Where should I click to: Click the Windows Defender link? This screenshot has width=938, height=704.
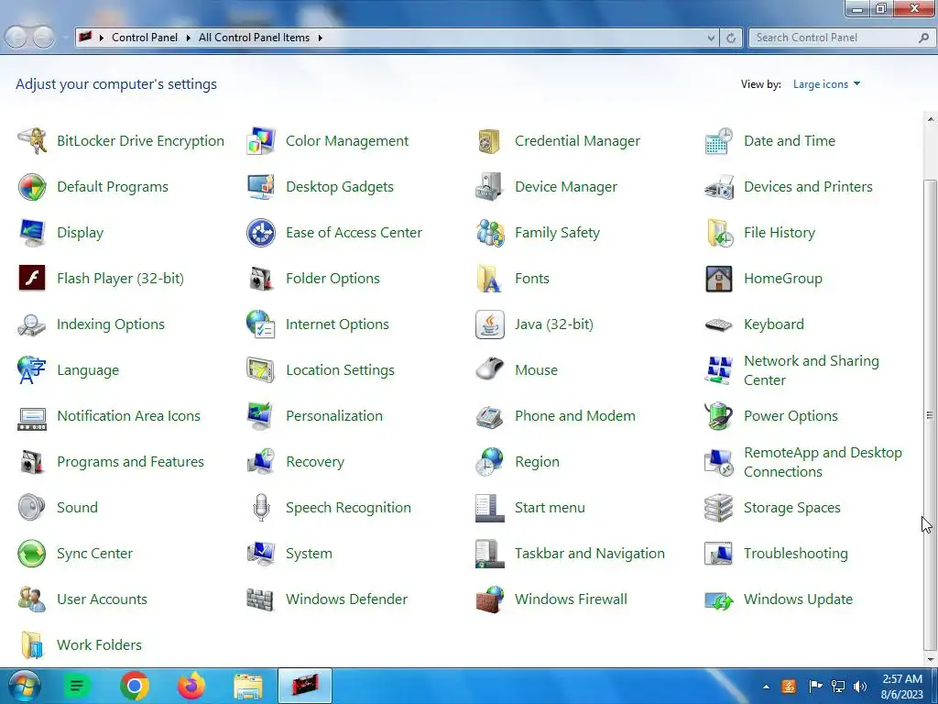pyautogui.click(x=346, y=599)
